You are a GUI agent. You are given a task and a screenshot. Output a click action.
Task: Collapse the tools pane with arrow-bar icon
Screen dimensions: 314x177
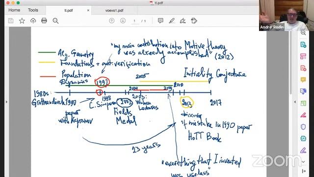[x=304, y=171]
